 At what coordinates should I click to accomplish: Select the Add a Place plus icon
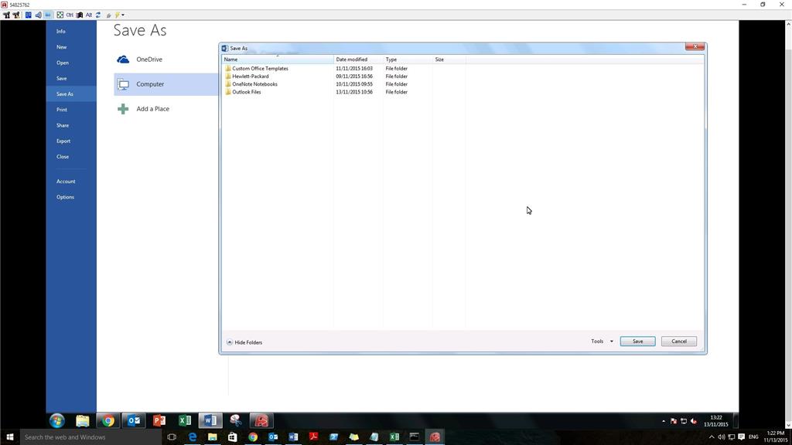123,109
